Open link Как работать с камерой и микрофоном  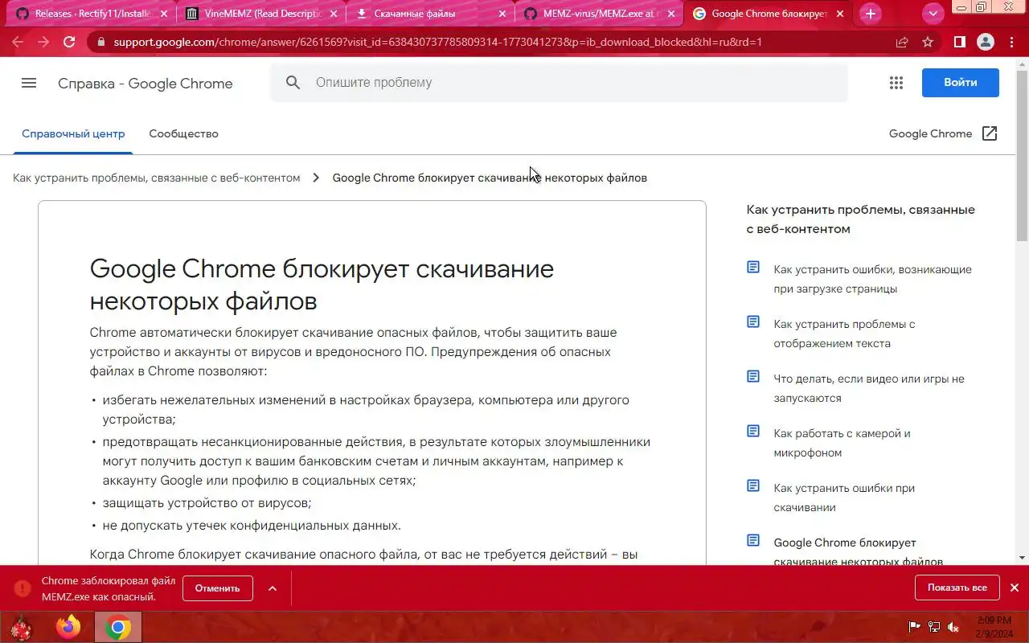tap(842, 443)
